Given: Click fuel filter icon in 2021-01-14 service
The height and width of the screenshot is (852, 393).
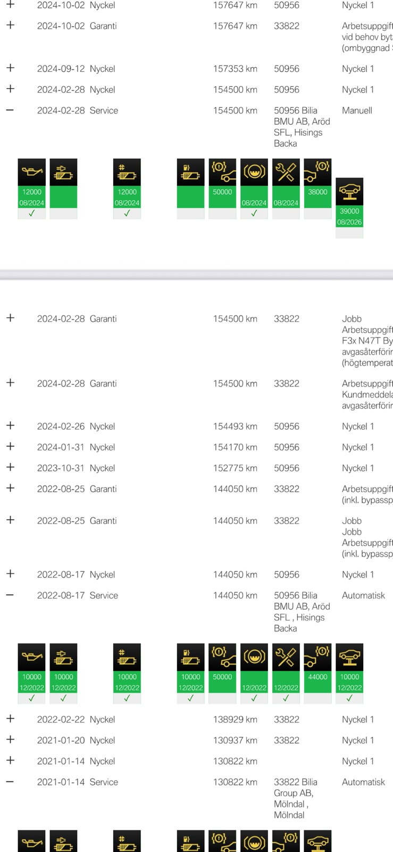Looking at the screenshot, I should pyautogui.click(x=190, y=841).
